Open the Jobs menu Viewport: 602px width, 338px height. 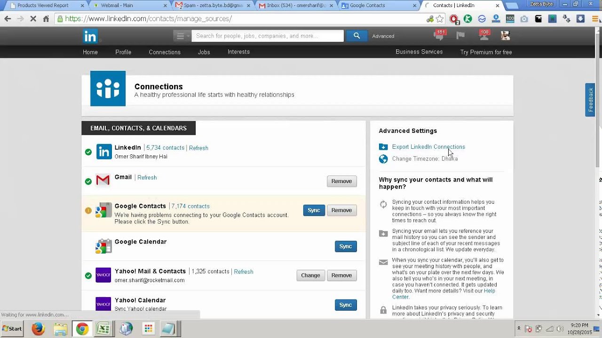click(x=204, y=52)
